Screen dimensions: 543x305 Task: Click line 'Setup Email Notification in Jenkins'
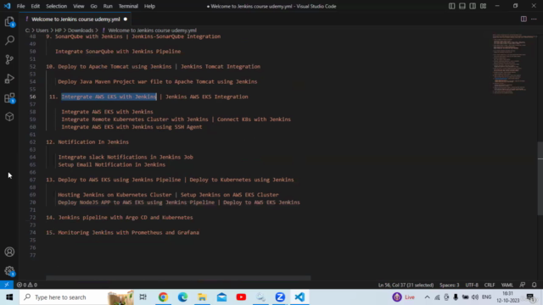tap(111, 164)
